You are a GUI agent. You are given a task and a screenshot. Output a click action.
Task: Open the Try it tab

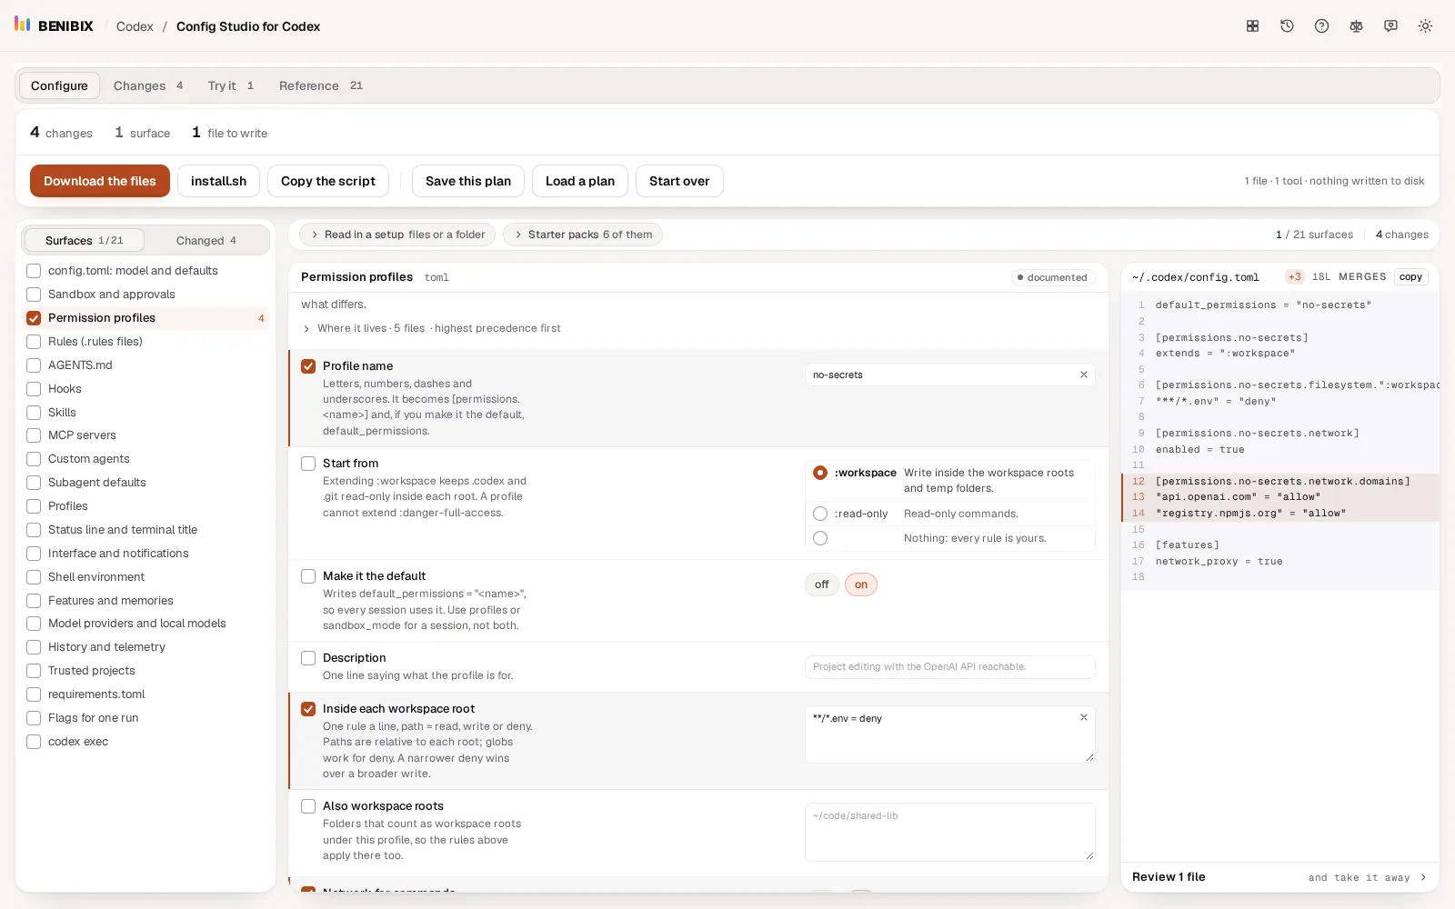231,85
